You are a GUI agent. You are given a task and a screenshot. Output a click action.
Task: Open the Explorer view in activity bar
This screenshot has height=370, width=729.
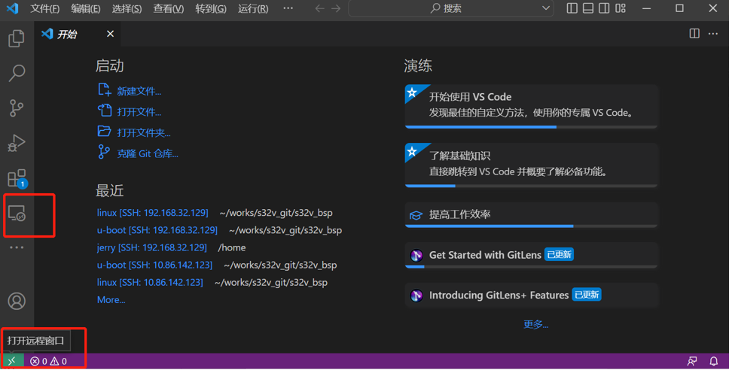click(17, 38)
